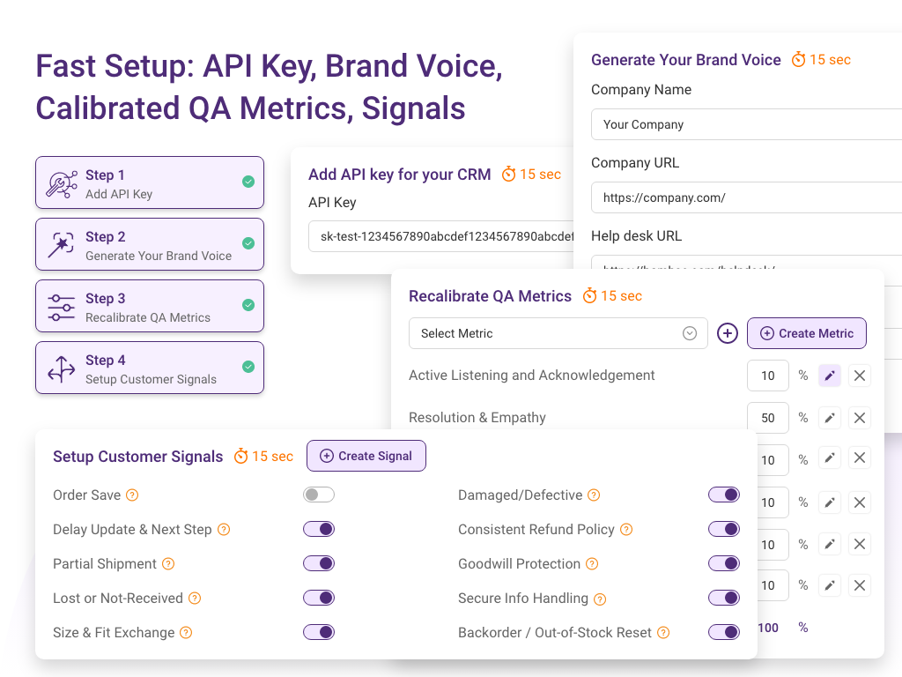Open Step 4 Setup Customer Signals
The width and height of the screenshot is (902, 677).
150,368
